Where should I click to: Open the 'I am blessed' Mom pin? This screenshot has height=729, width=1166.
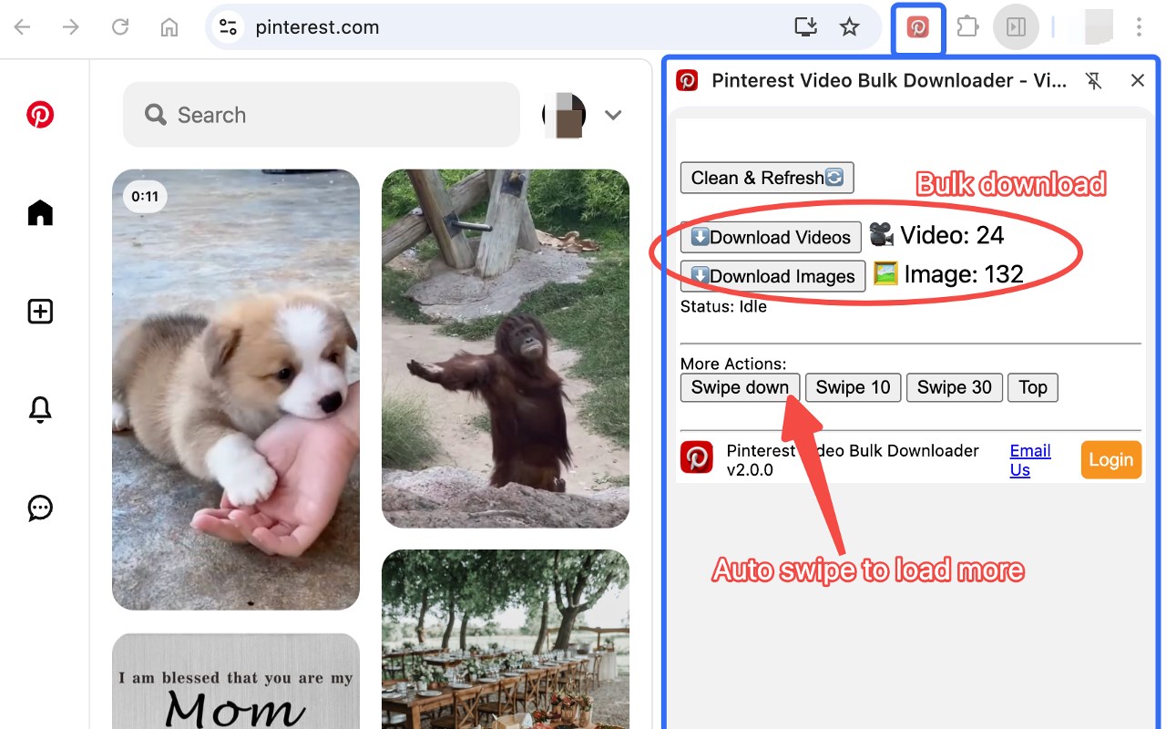(236, 681)
